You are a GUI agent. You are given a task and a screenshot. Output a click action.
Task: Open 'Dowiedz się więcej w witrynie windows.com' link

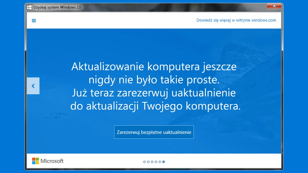coord(236,20)
